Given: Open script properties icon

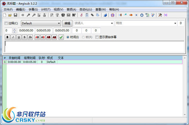Looking at the screenshot, I should pyautogui.click(x=87, y=15).
